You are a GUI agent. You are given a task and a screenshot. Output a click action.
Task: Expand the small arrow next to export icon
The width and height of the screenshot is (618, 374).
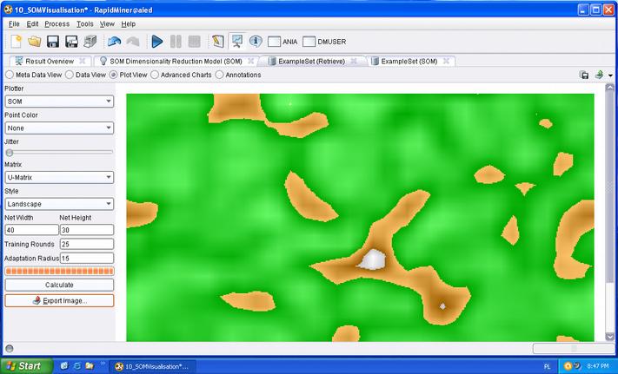tap(610, 75)
